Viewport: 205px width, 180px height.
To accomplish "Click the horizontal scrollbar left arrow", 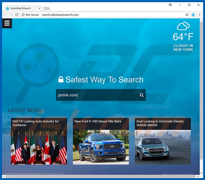I will (4, 176).
